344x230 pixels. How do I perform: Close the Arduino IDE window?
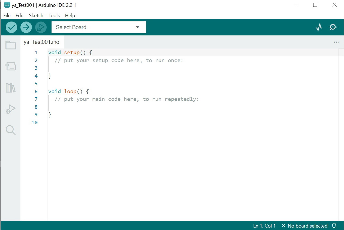(x=334, y=5)
